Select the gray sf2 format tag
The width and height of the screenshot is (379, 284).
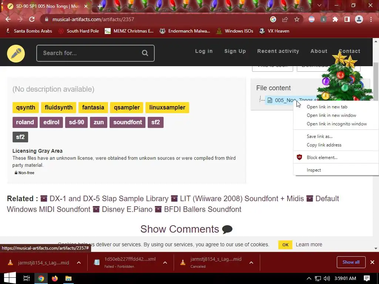coord(20,137)
